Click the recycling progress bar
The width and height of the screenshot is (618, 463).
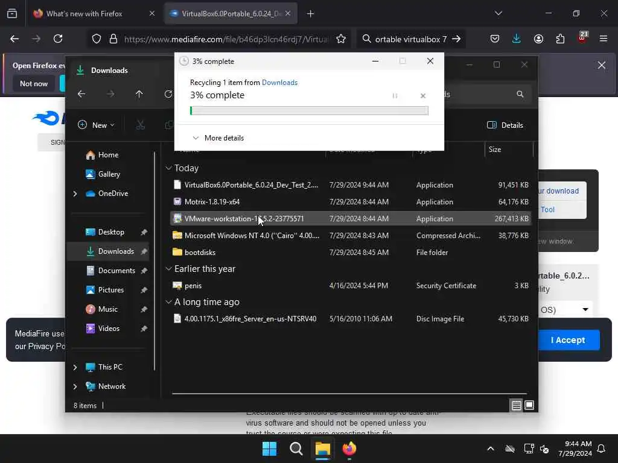309,111
